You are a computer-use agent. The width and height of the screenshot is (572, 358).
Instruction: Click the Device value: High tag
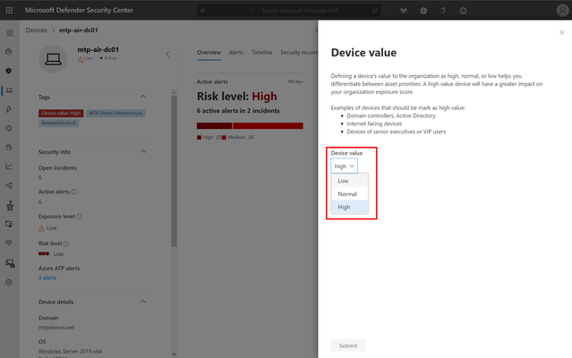61,114
